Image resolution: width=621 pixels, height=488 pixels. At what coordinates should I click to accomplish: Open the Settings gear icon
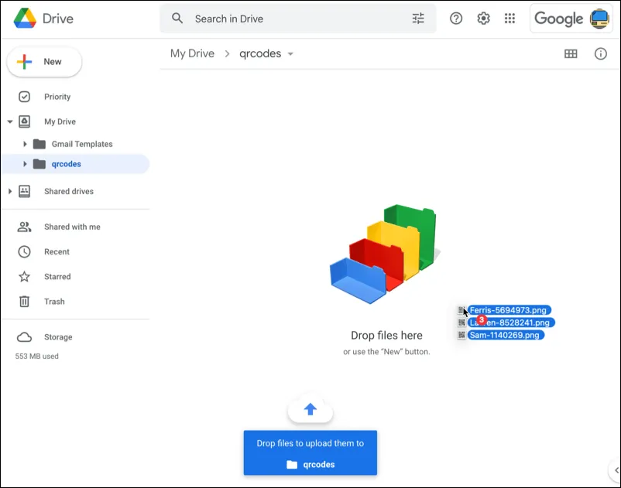pos(483,19)
